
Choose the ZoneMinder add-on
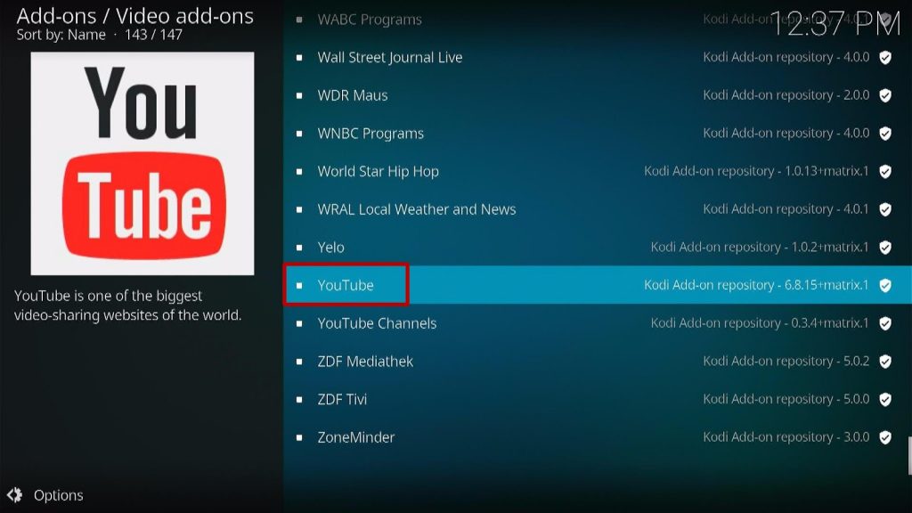pyautogui.click(x=598, y=437)
